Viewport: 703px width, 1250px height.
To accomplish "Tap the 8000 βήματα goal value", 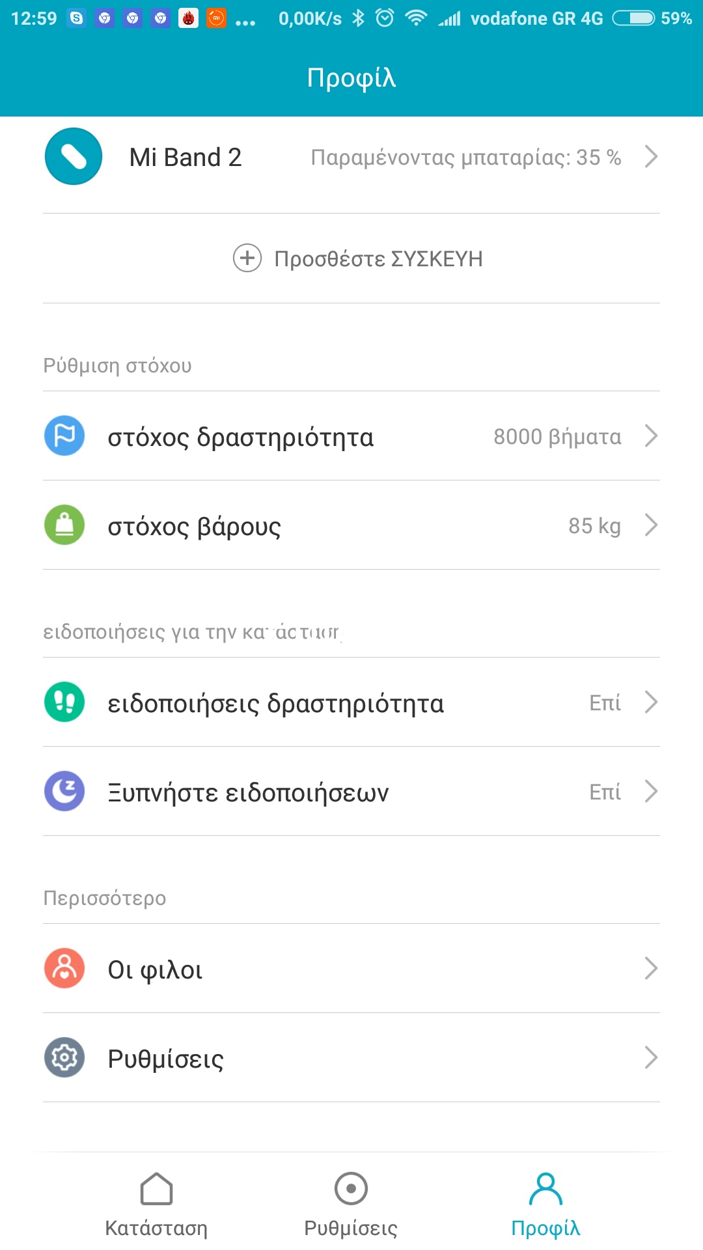I will click(557, 436).
